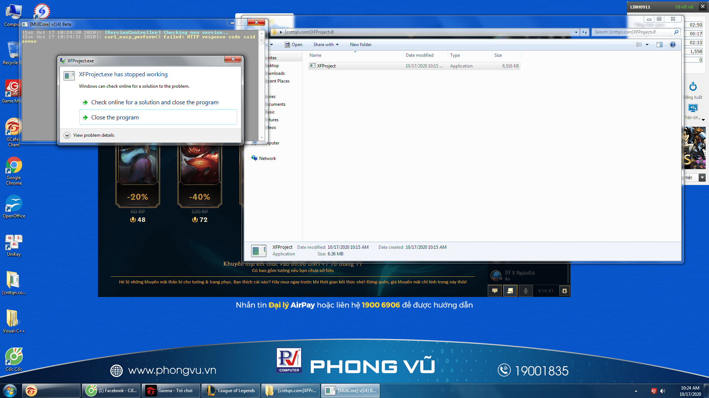This screenshot has width=709, height=398.
Task: Open the Share with dropdown menu
Action: 326,45
